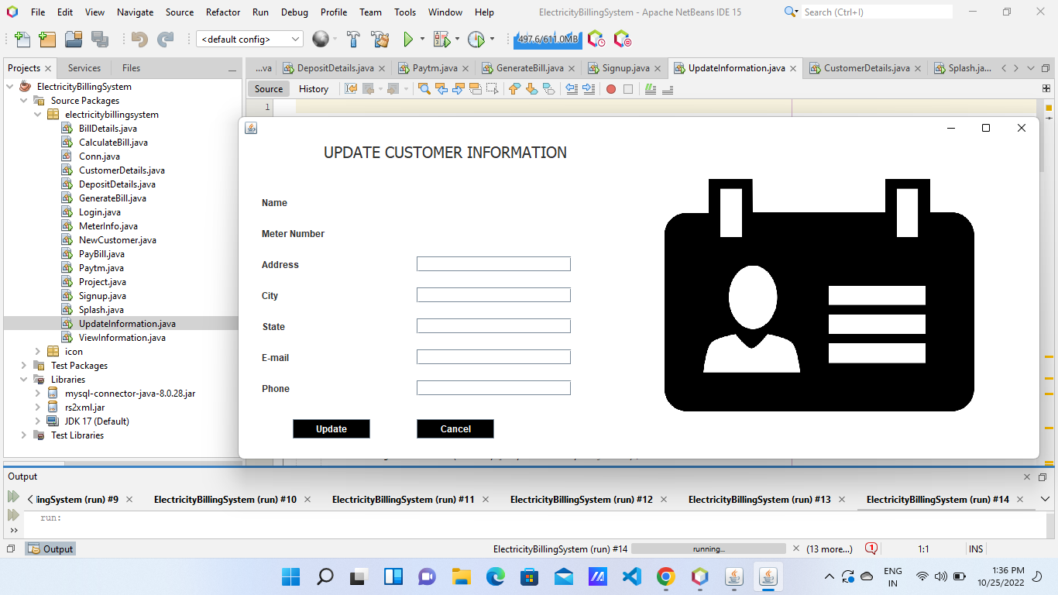Click the Update button in the customer form

point(331,428)
